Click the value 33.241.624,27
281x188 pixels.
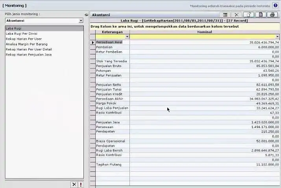pos(268,108)
